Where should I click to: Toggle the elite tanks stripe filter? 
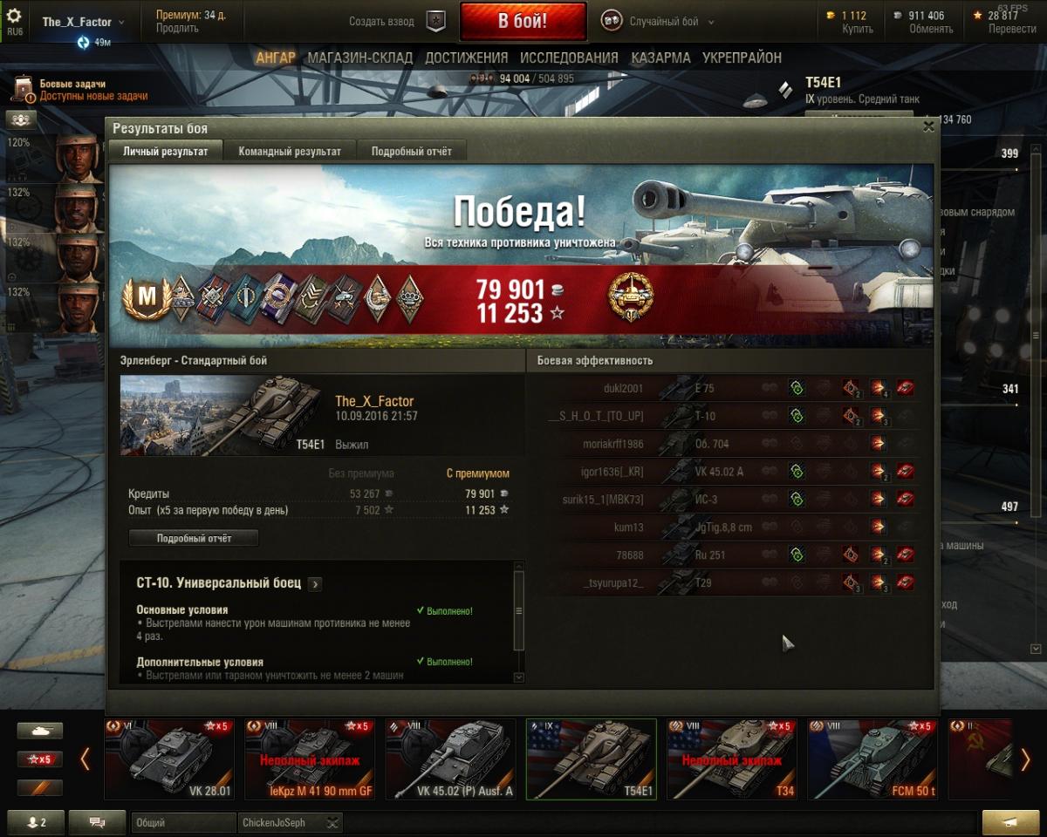pos(40,787)
